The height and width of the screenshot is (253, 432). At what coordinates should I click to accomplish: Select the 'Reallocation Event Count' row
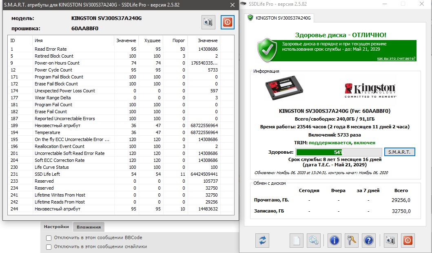[x=121, y=146]
